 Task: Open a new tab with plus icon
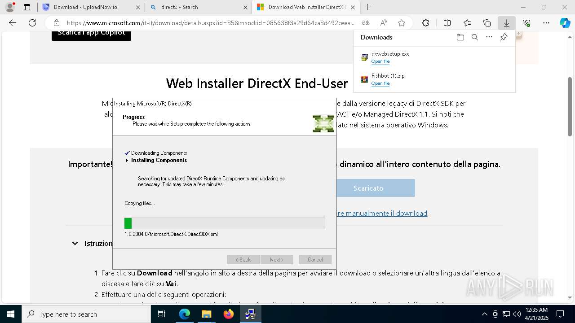pyautogui.click(x=367, y=7)
